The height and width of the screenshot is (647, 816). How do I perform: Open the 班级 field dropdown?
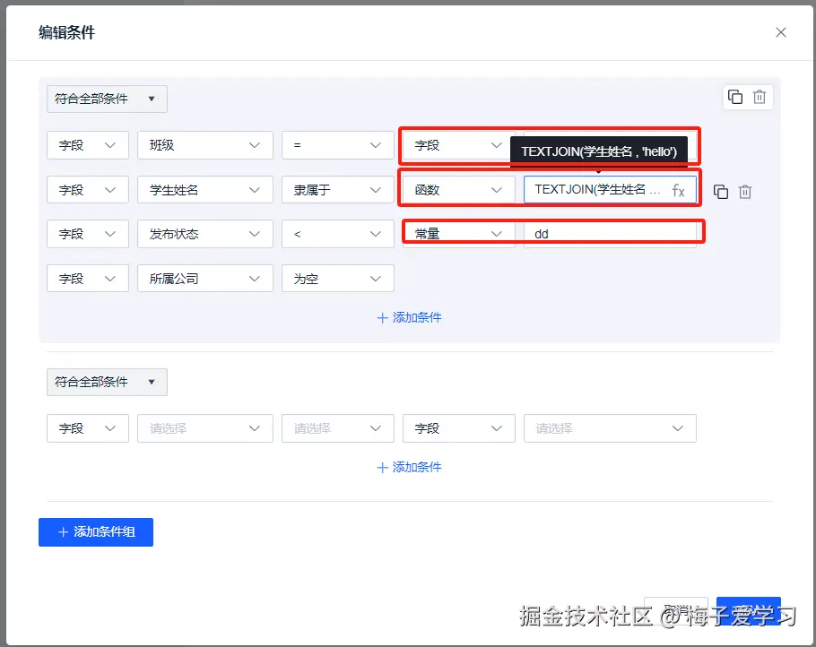click(205, 145)
